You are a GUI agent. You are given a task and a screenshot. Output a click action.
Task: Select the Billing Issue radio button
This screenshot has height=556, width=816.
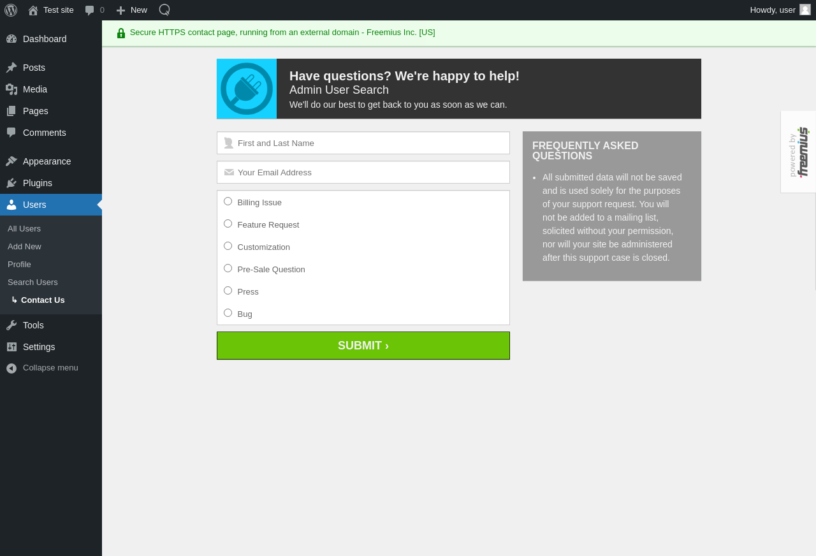(228, 201)
